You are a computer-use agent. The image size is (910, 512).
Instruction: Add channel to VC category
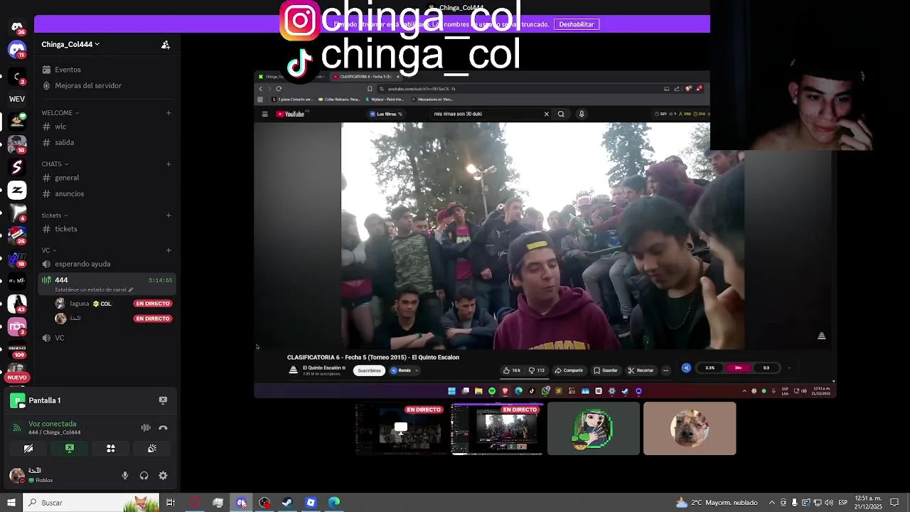coord(168,250)
